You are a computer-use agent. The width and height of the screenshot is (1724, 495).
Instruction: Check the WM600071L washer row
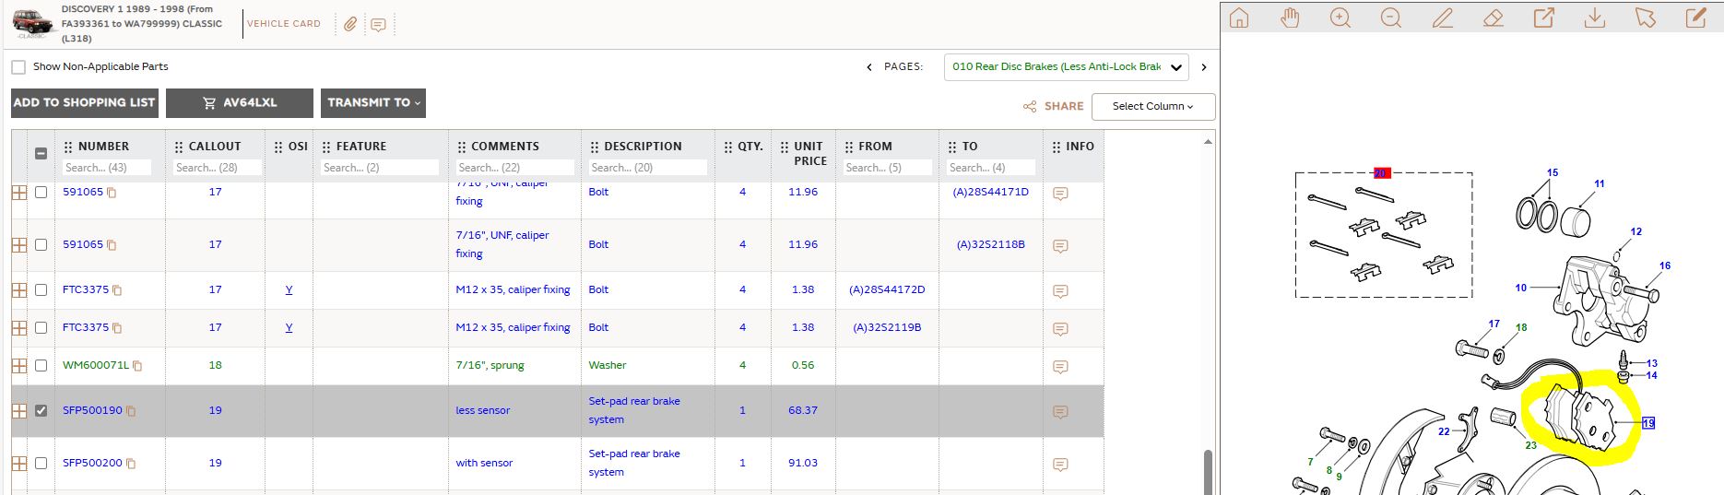[41, 365]
